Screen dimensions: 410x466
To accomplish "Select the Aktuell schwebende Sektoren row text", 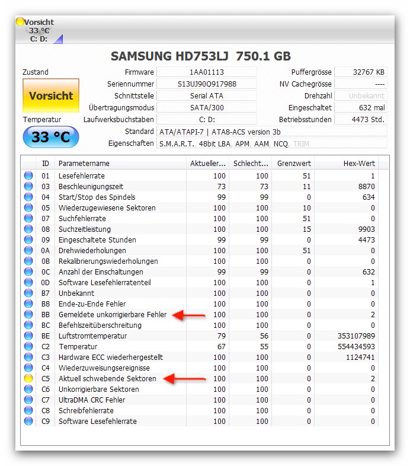I will 107,378.
